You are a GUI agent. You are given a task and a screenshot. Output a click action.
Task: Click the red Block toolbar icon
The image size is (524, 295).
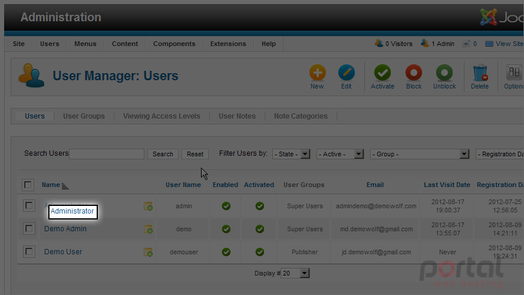[414, 73]
